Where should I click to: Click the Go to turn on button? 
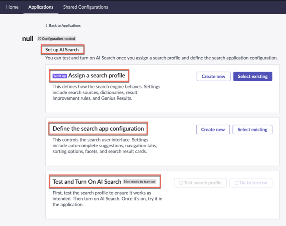251,183
